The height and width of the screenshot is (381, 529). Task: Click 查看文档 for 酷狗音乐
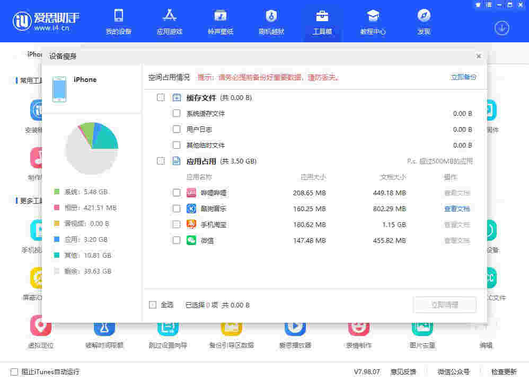[x=457, y=208]
